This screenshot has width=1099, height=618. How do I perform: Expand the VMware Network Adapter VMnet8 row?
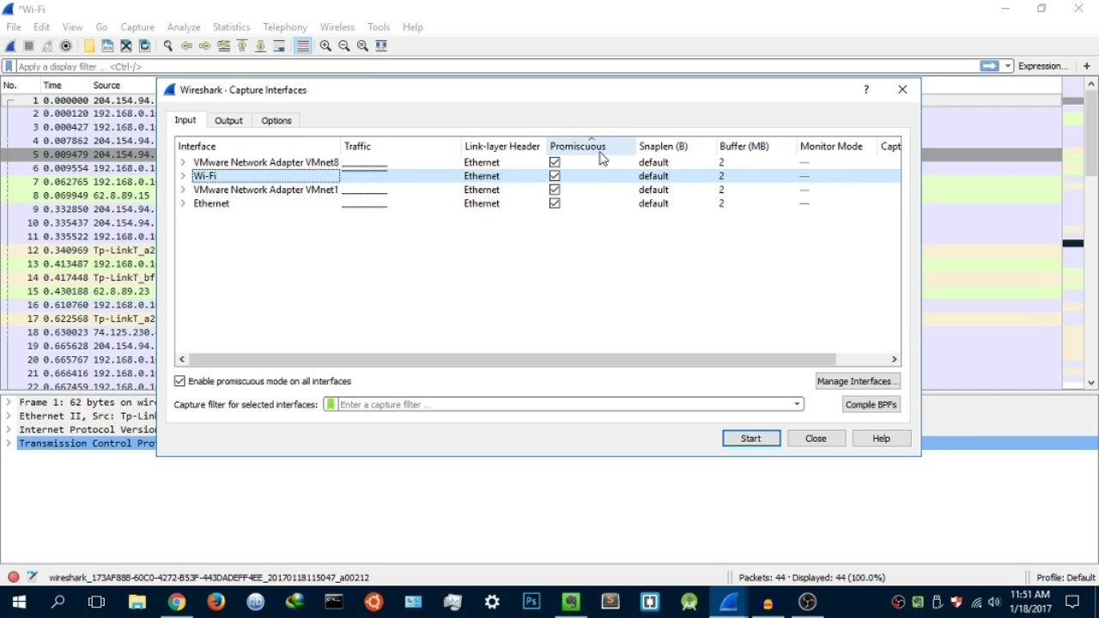click(183, 162)
